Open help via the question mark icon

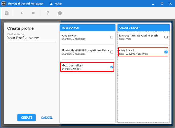48,13
